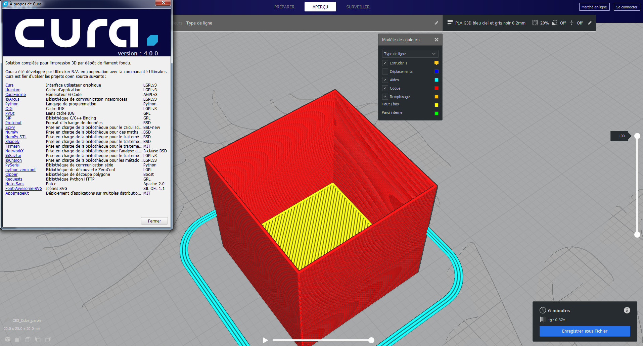Open print time details info icon
The width and height of the screenshot is (643, 346).
(627, 310)
